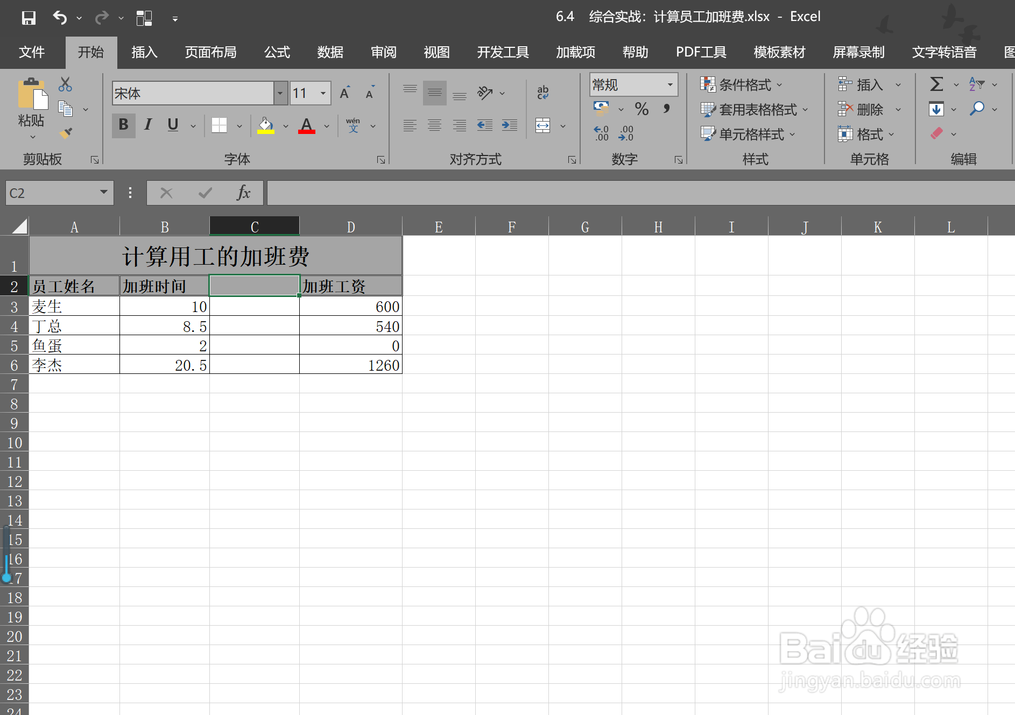
Task: Increase font size with large A icon
Action: pyautogui.click(x=345, y=93)
